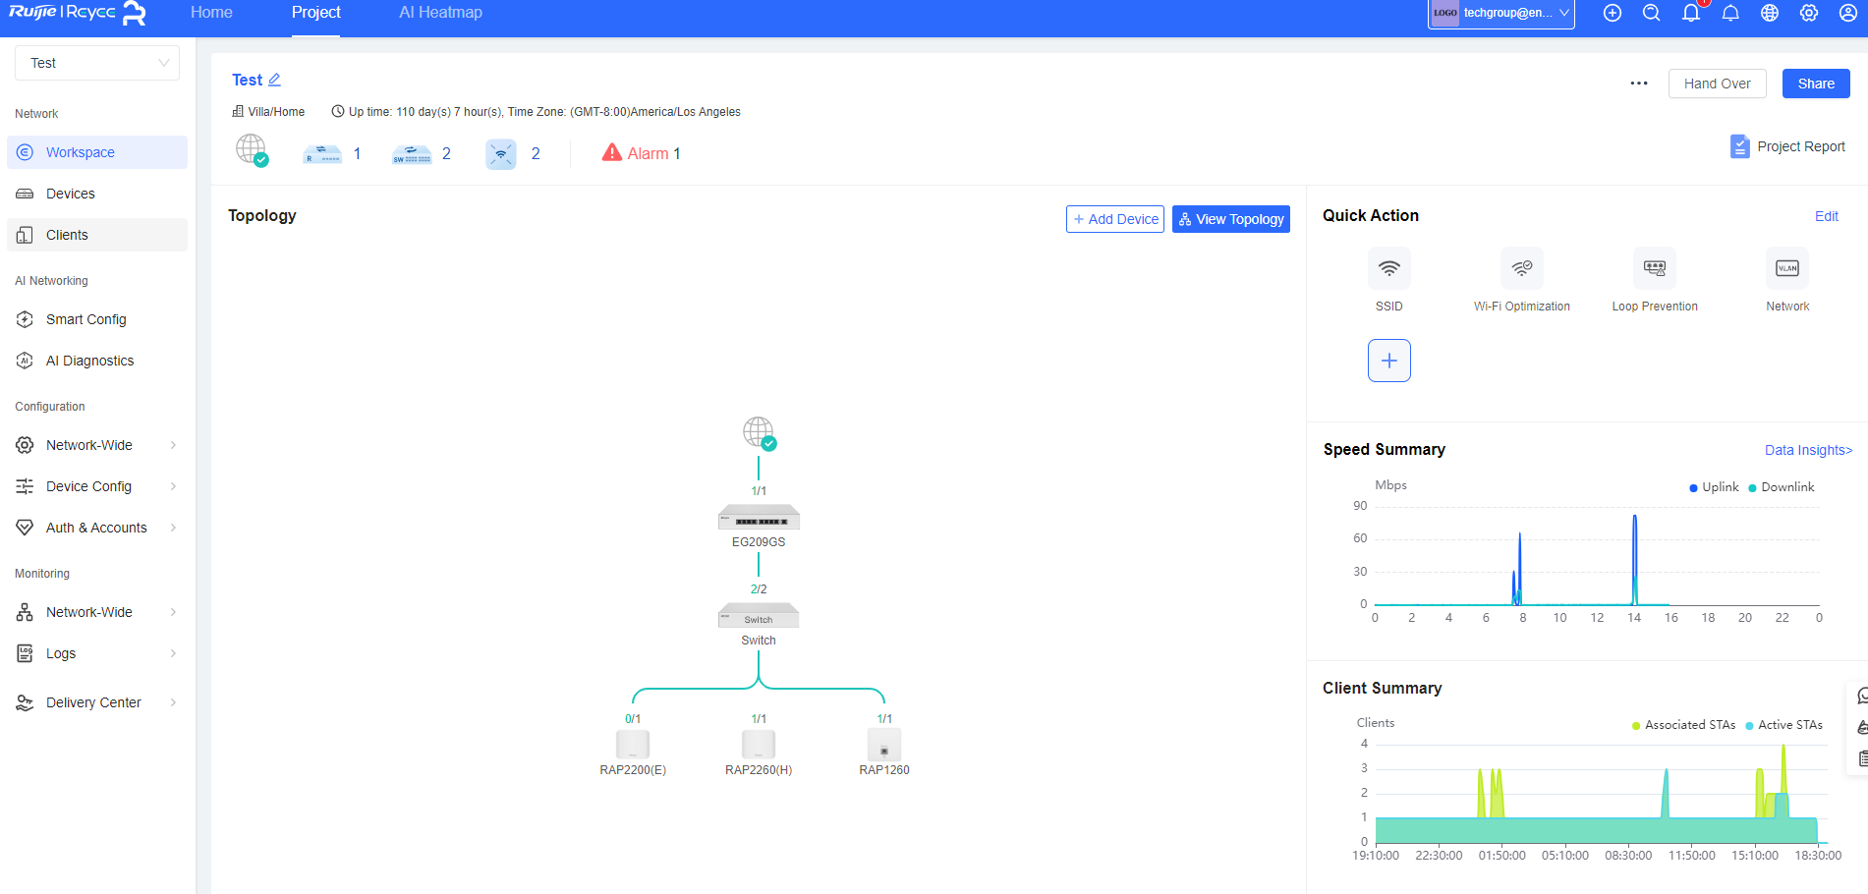1868x894 pixels.
Task: Select the gateway EG209GS node in topology
Action: (758, 518)
